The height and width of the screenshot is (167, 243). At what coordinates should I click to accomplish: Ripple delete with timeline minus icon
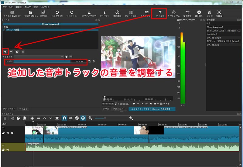click(x=38, y=118)
